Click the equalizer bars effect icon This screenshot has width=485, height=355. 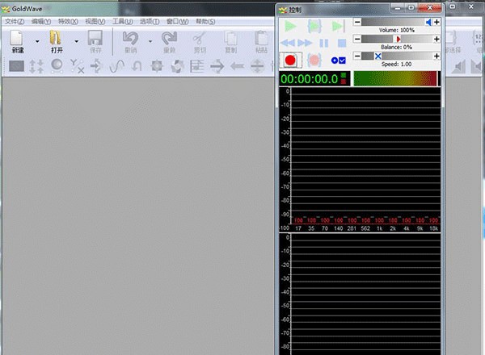[x=197, y=66]
